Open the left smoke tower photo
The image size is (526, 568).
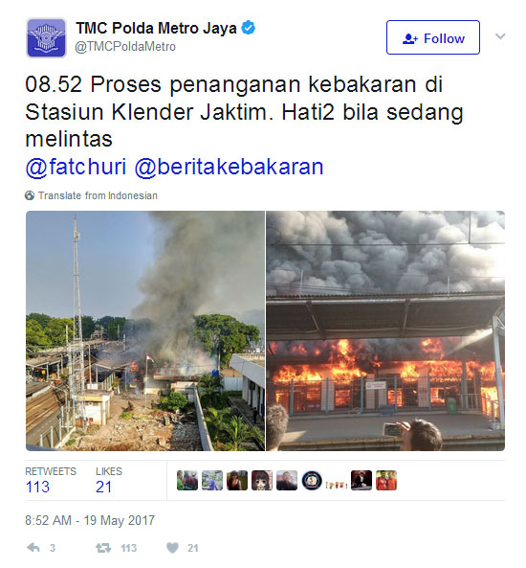pos(145,330)
